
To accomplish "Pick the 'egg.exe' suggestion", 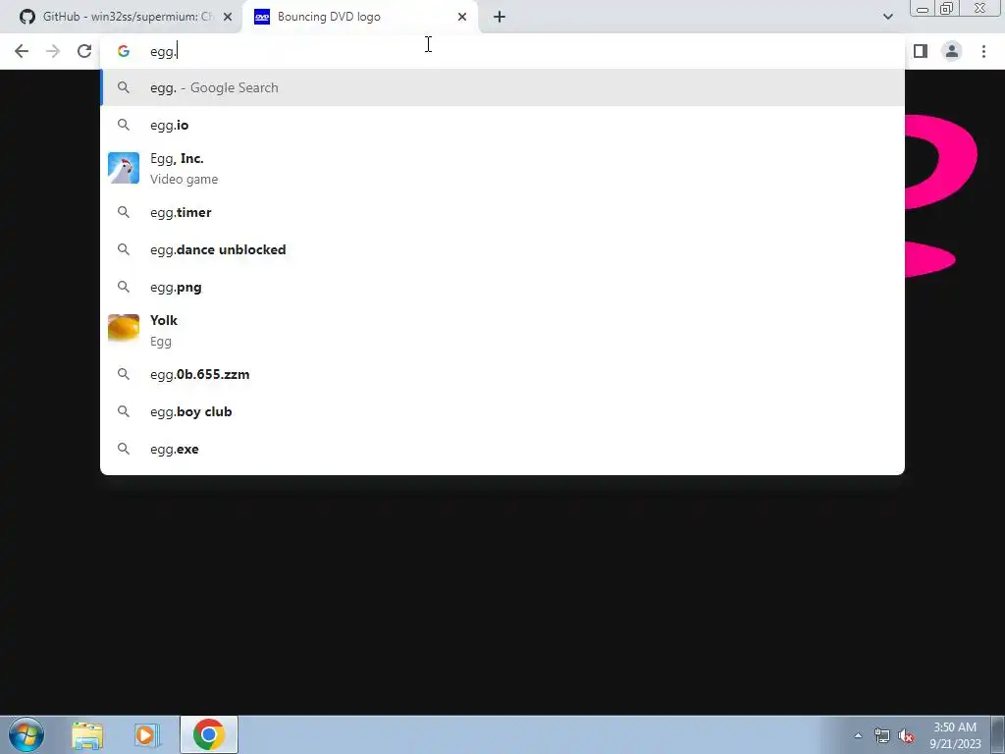I will point(502,449).
